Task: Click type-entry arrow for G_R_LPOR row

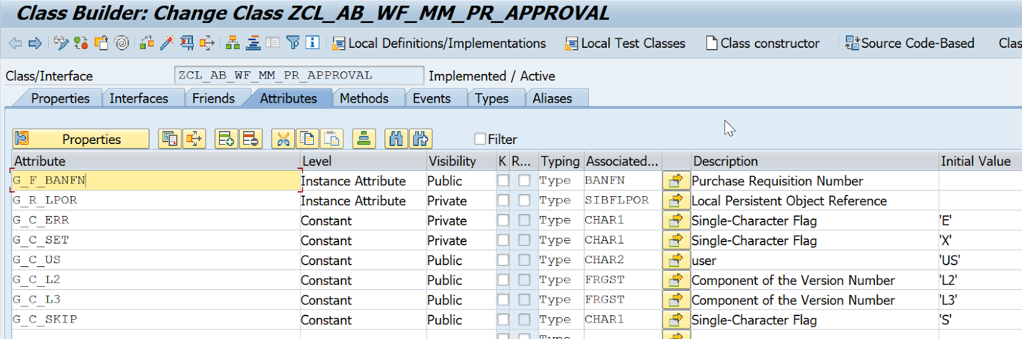Action: 676,201
